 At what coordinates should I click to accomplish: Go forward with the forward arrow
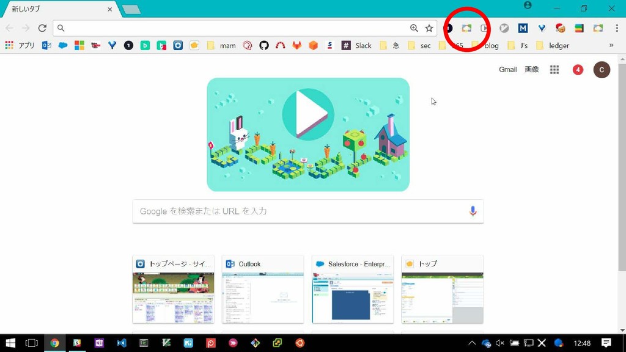[x=26, y=28]
